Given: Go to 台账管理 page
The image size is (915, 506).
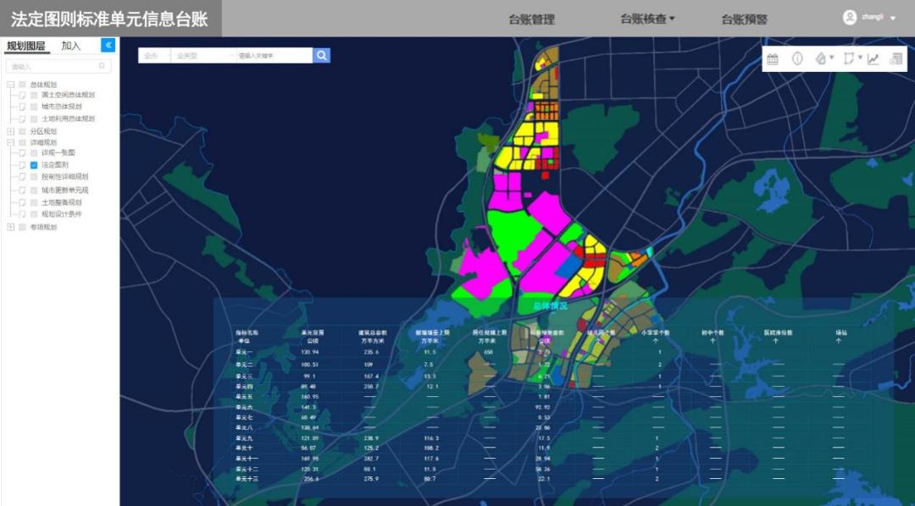Looking at the screenshot, I should (531, 19).
